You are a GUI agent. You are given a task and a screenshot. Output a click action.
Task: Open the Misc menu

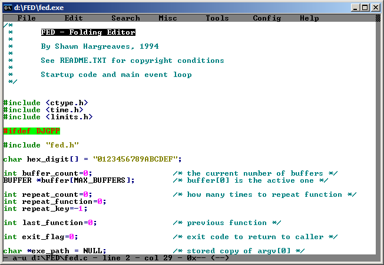(168, 18)
